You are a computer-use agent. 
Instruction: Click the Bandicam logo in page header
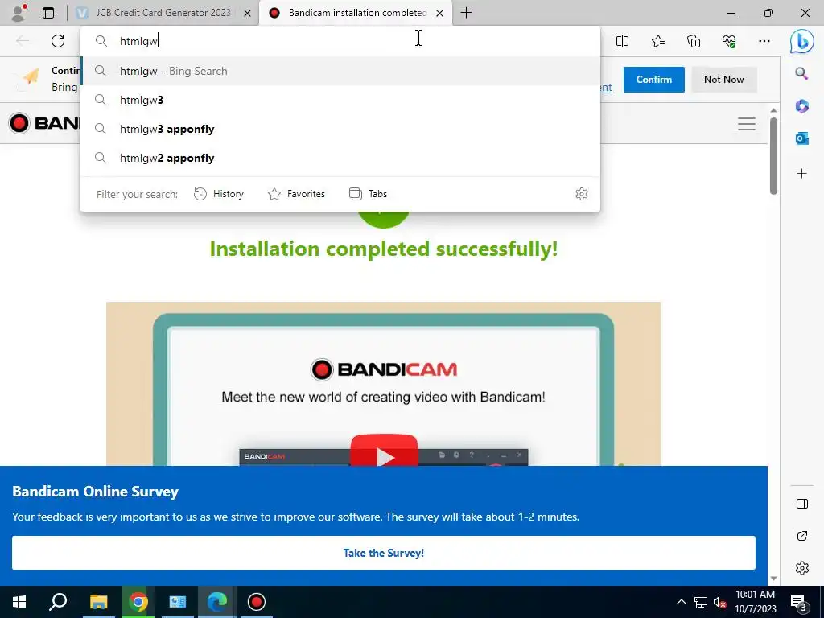click(44, 123)
